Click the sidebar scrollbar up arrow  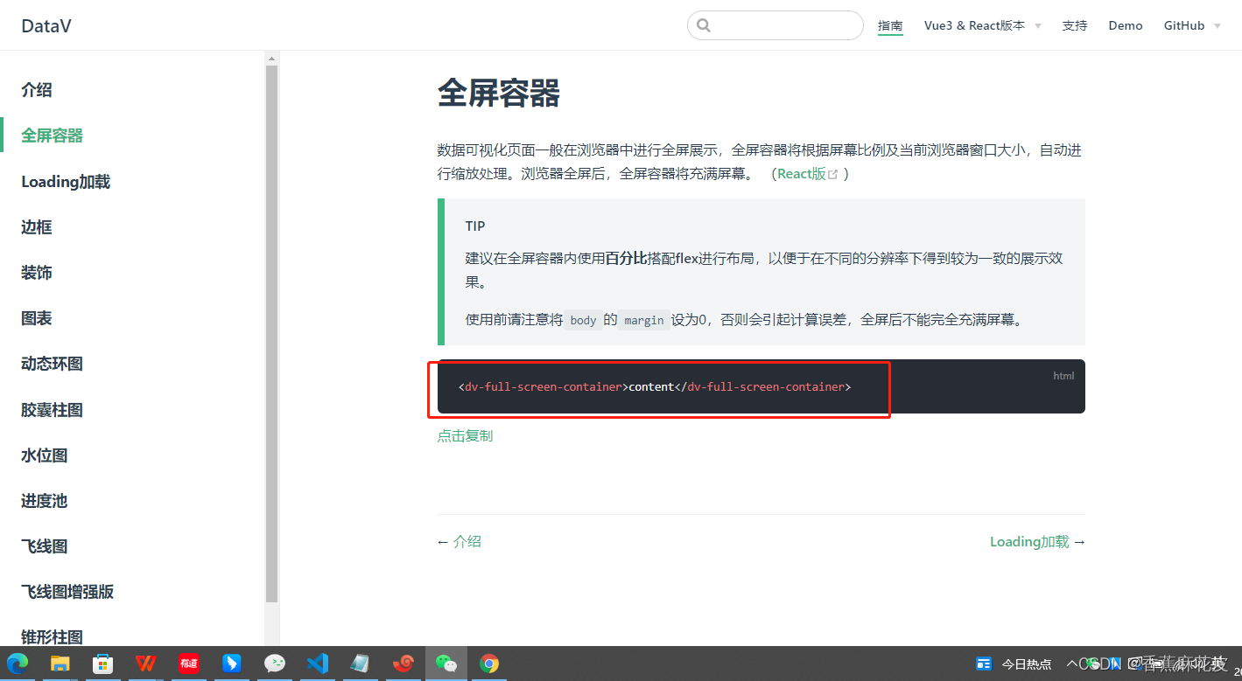[x=272, y=59]
